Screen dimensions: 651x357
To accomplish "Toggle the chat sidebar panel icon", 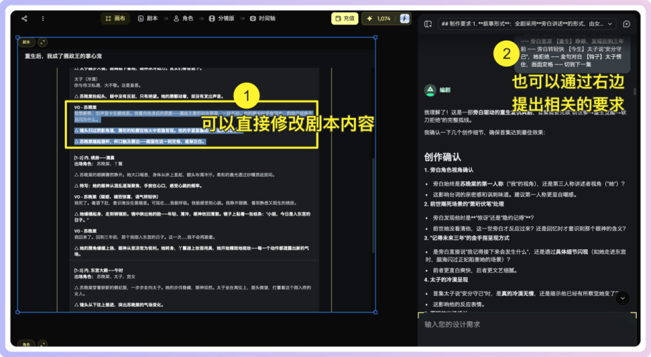I will coord(428,24).
